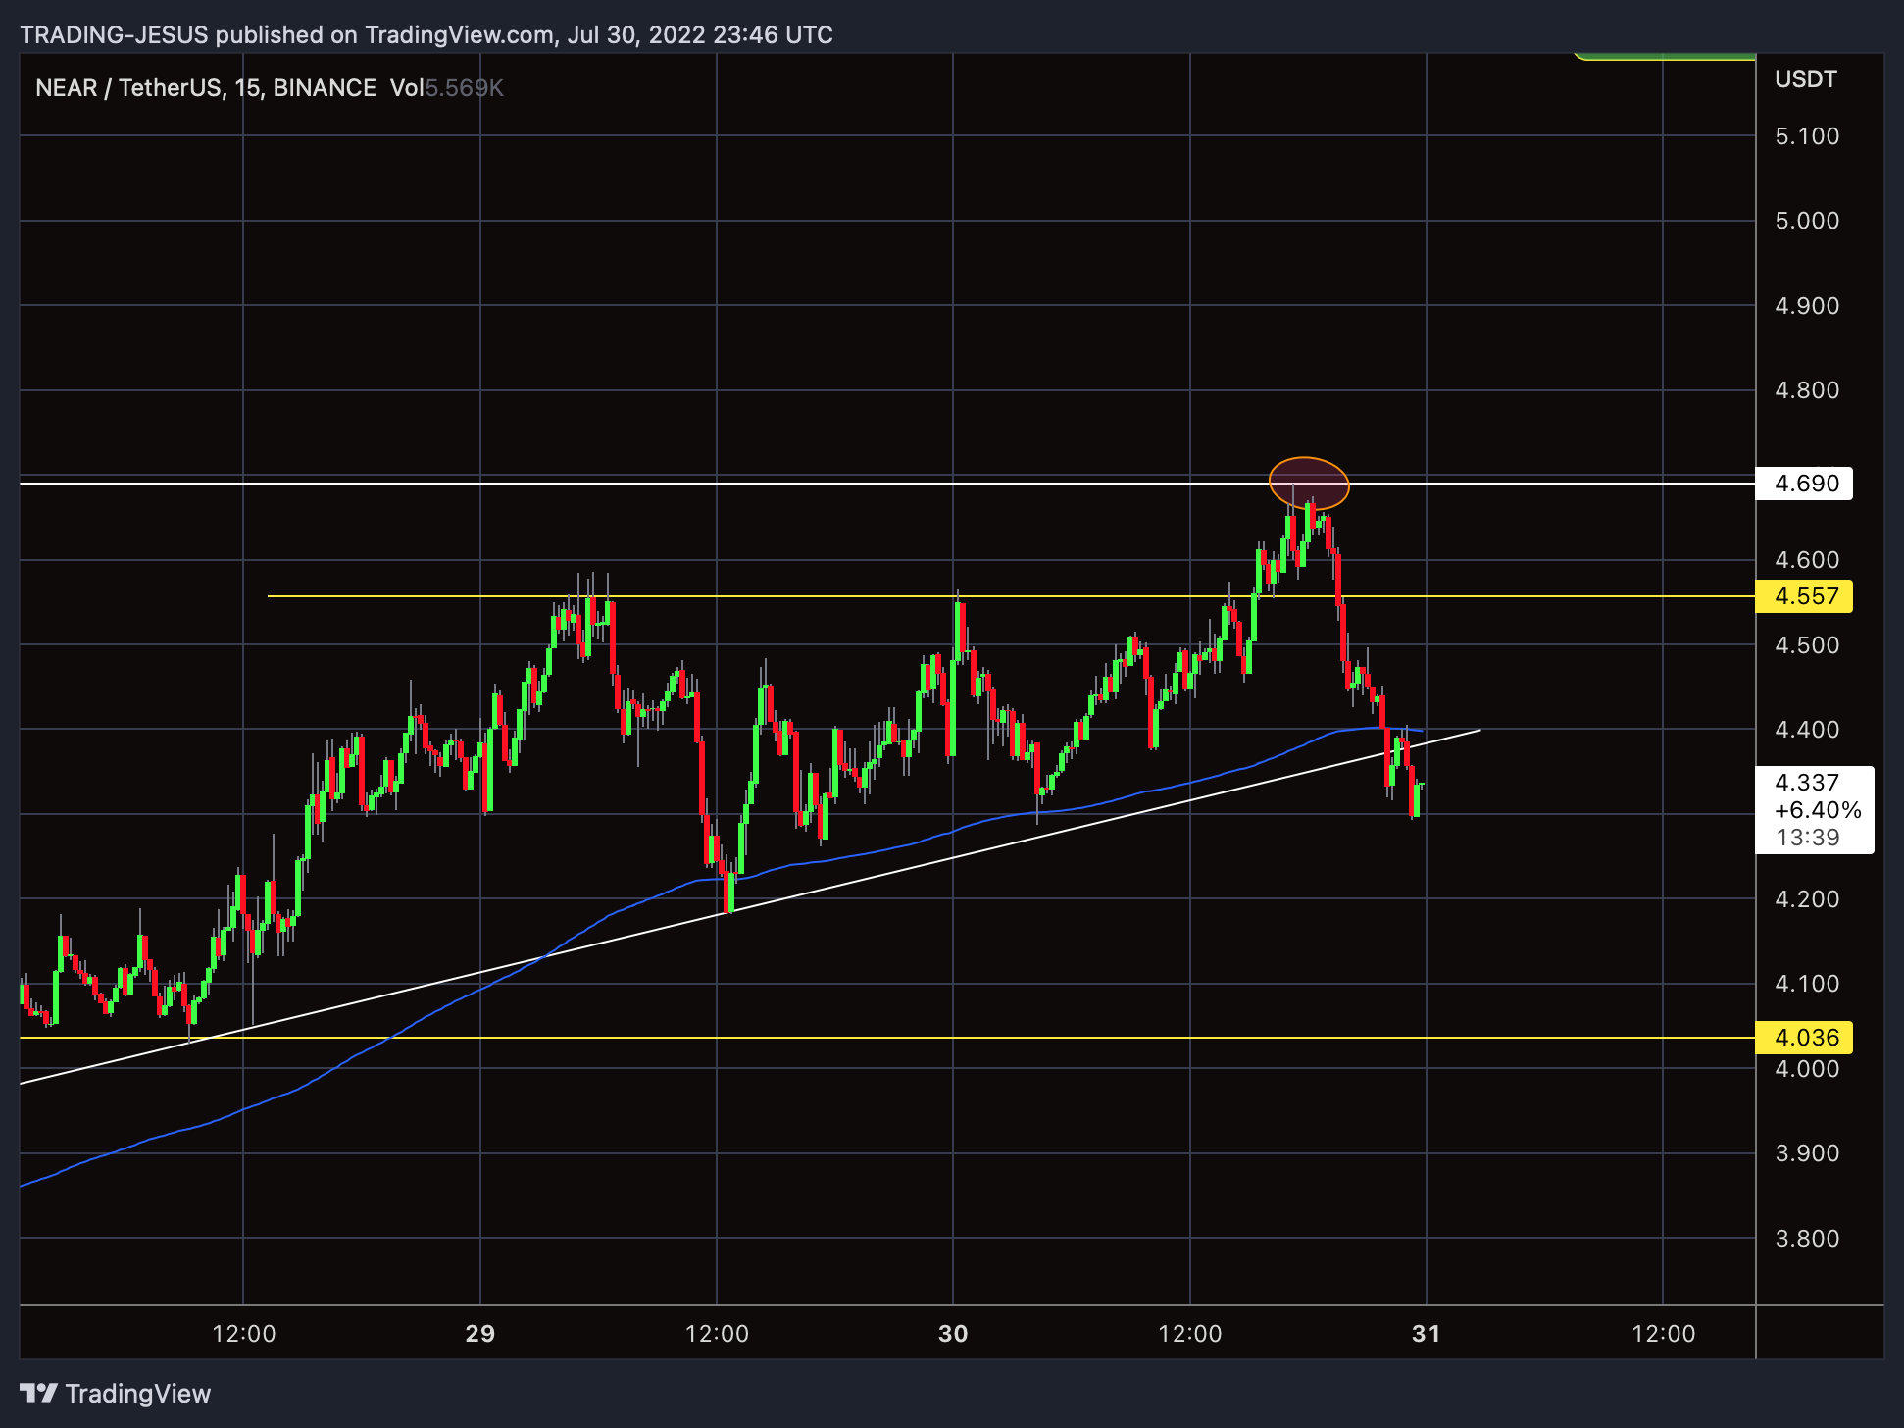Click the yellow 4.036 price label

(1804, 1038)
